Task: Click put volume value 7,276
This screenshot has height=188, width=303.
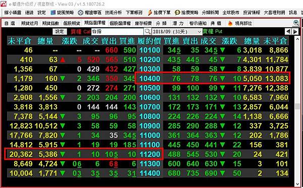Action: [x=252, y=88]
